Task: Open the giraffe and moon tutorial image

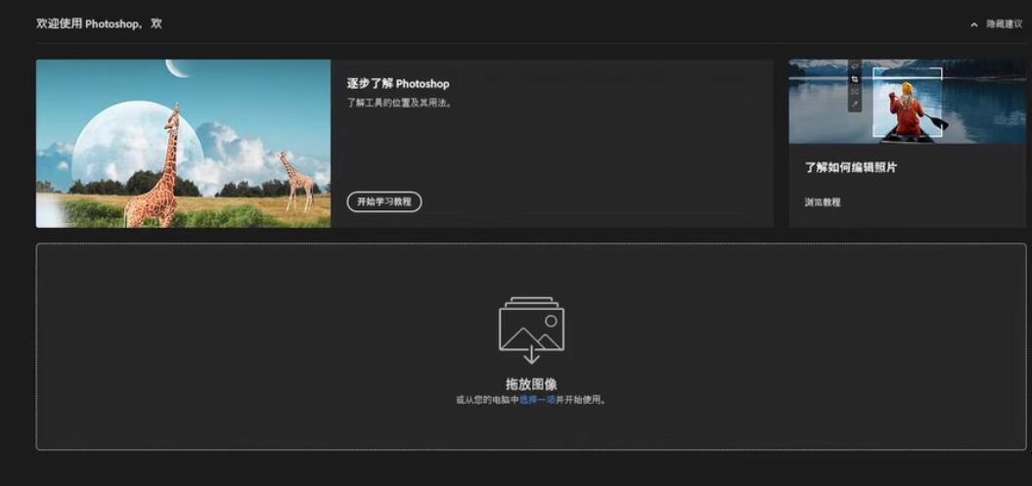Action: click(183, 144)
